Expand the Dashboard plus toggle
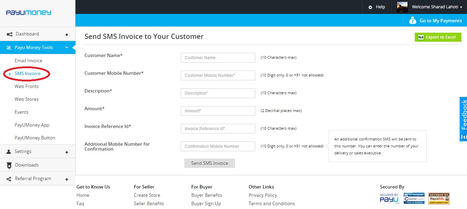 67,34
